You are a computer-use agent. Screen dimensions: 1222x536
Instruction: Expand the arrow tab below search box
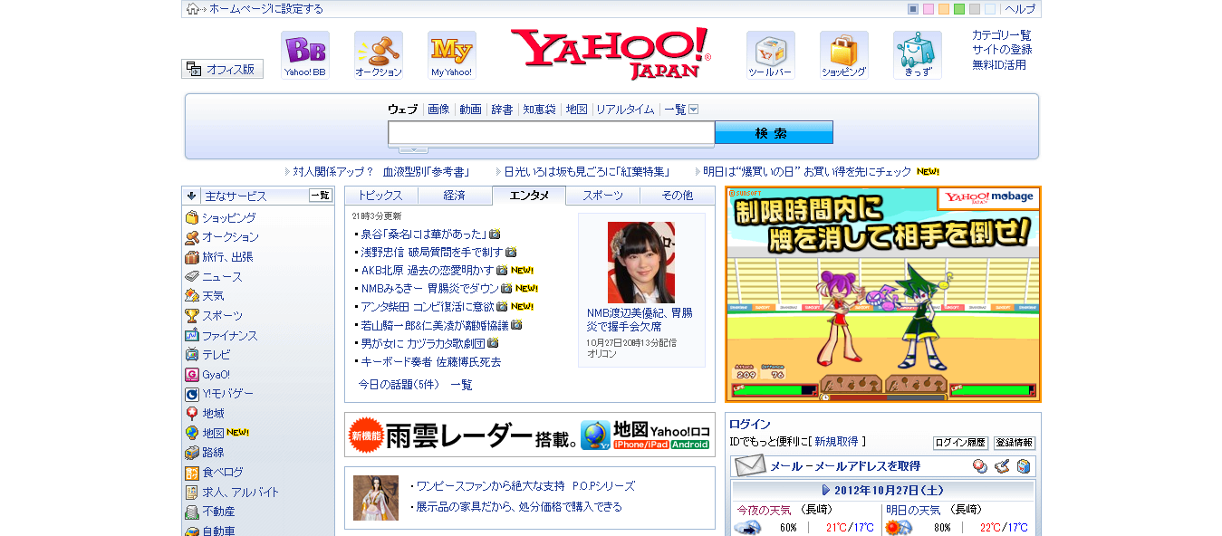413,149
